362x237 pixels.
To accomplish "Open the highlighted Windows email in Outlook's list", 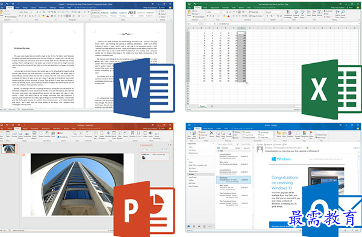I will (x=234, y=180).
